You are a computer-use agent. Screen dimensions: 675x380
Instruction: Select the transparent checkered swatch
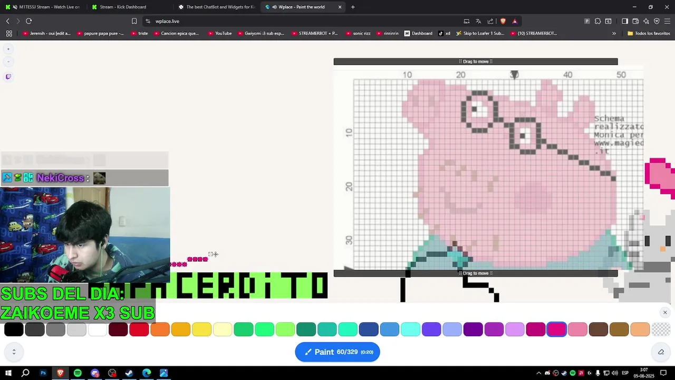[x=661, y=329]
